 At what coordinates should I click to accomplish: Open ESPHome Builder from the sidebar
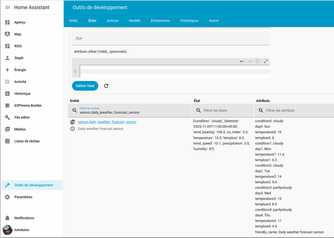28,105
